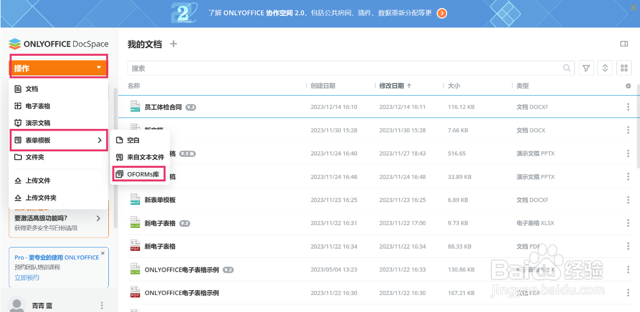Open file 员工体检合同
The image size is (640, 312).
click(x=163, y=107)
